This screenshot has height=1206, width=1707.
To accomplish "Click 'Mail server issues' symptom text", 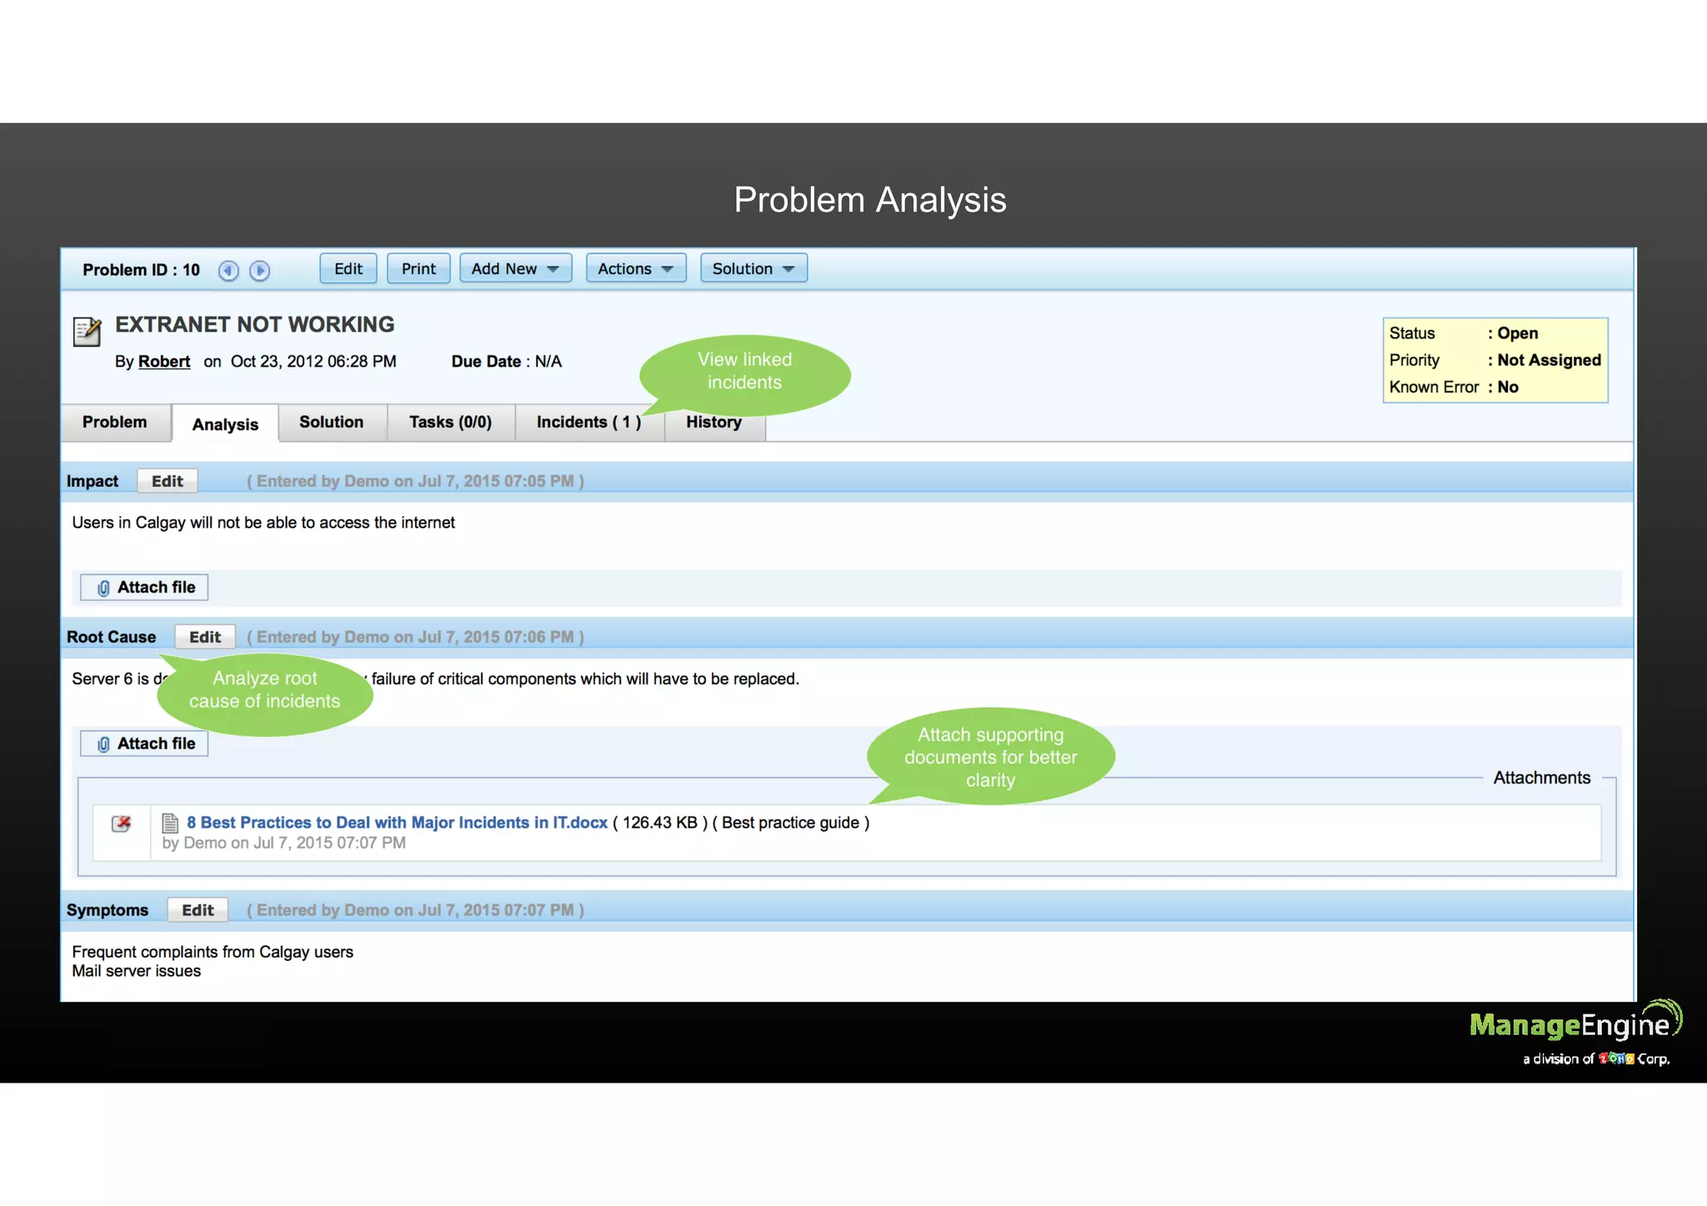I will click(x=136, y=971).
